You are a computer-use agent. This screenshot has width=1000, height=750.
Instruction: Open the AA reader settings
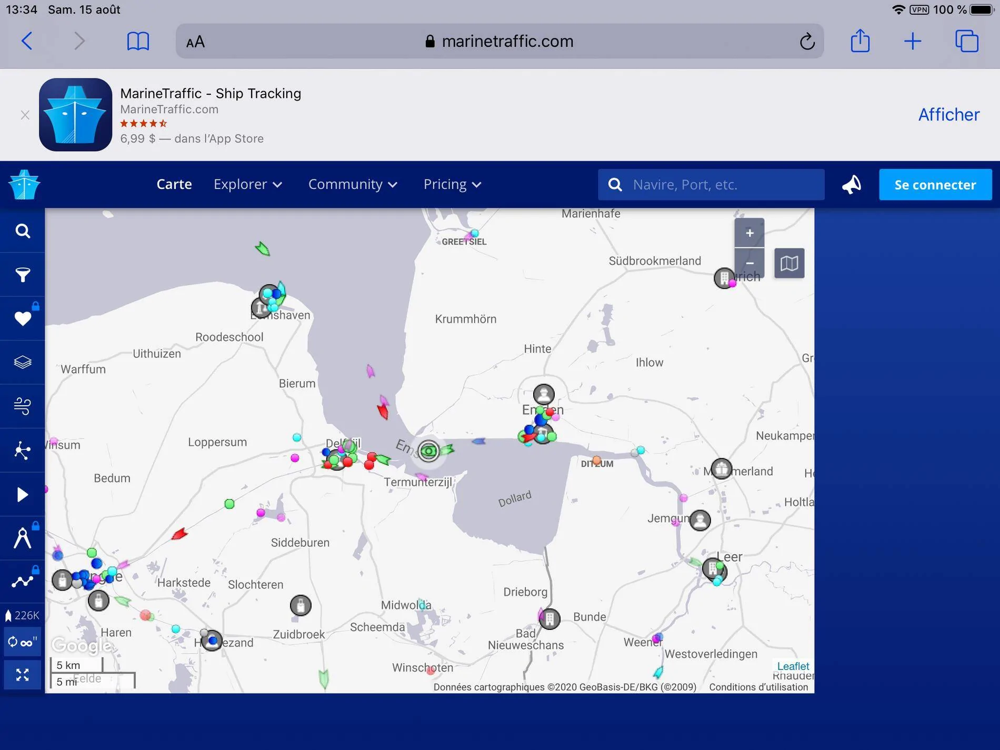tap(195, 42)
